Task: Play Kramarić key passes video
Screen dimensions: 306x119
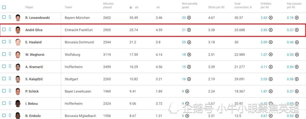Action: click(x=297, y=67)
